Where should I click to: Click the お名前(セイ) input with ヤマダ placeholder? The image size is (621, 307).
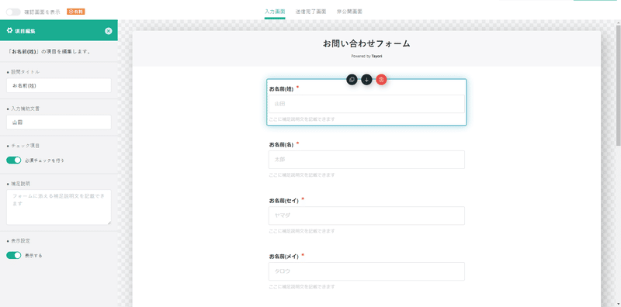click(x=366, y=216)
